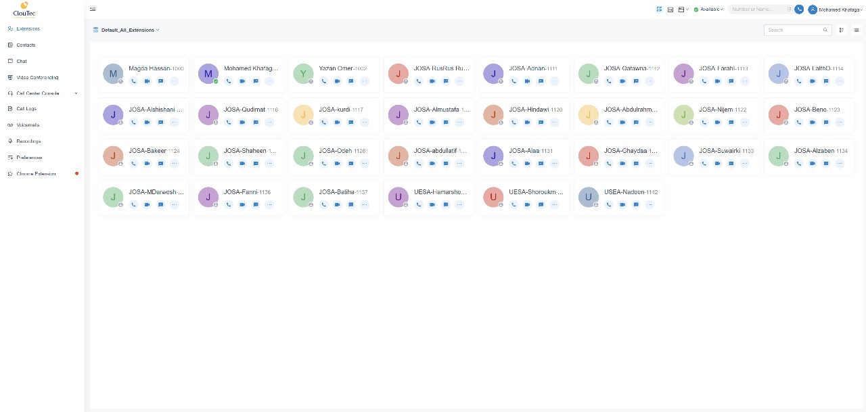Call Magda Hassan using the phone icon
The width and height of the screenshot is (866, 412).
click(133, 81)
